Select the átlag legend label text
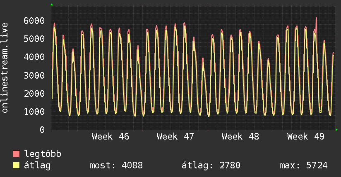Screen dimensions: 341x177 click(x=37, y=166)
